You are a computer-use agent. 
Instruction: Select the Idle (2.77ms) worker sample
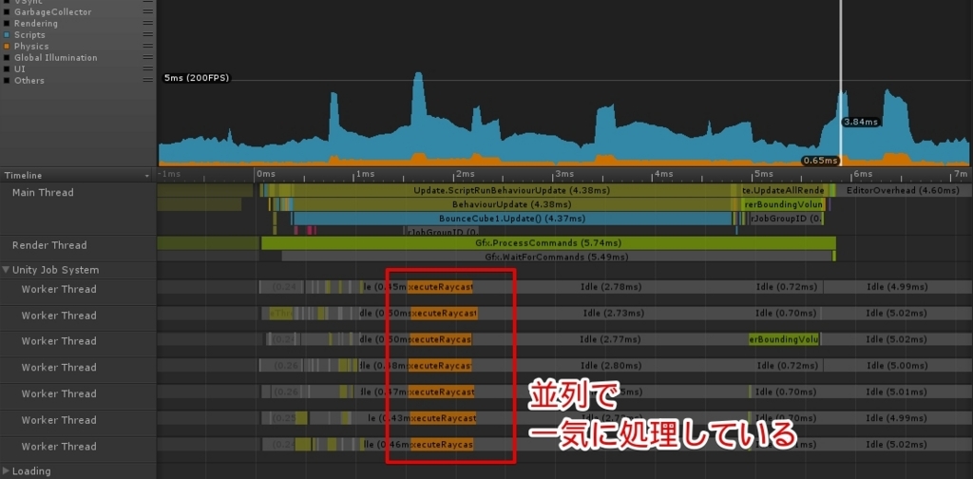coord(610,339)
